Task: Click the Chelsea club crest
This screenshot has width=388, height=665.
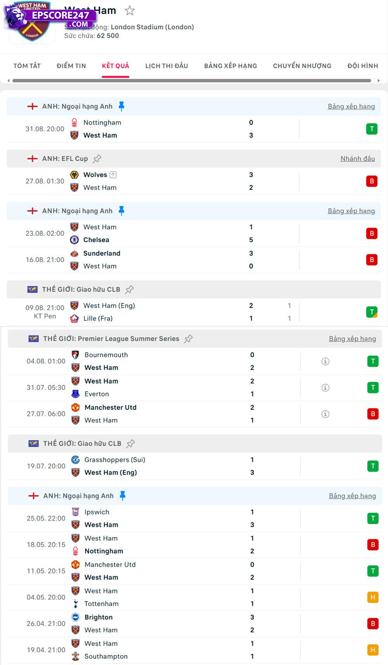Action: [74, 240]
